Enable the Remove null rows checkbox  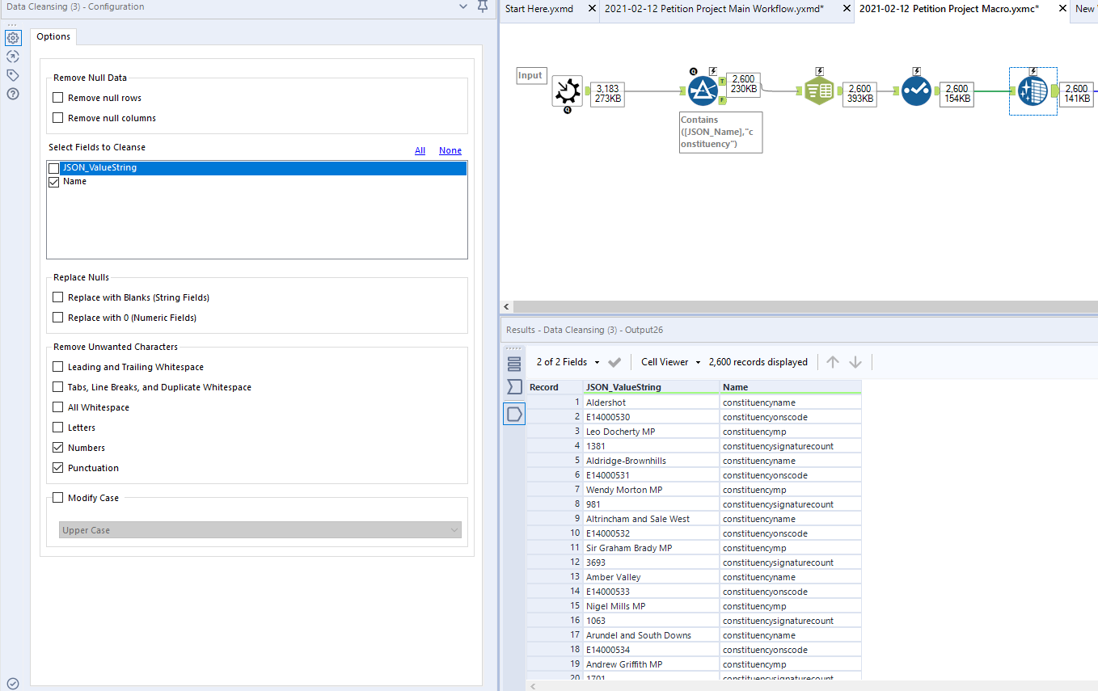[x=58, y=98]
